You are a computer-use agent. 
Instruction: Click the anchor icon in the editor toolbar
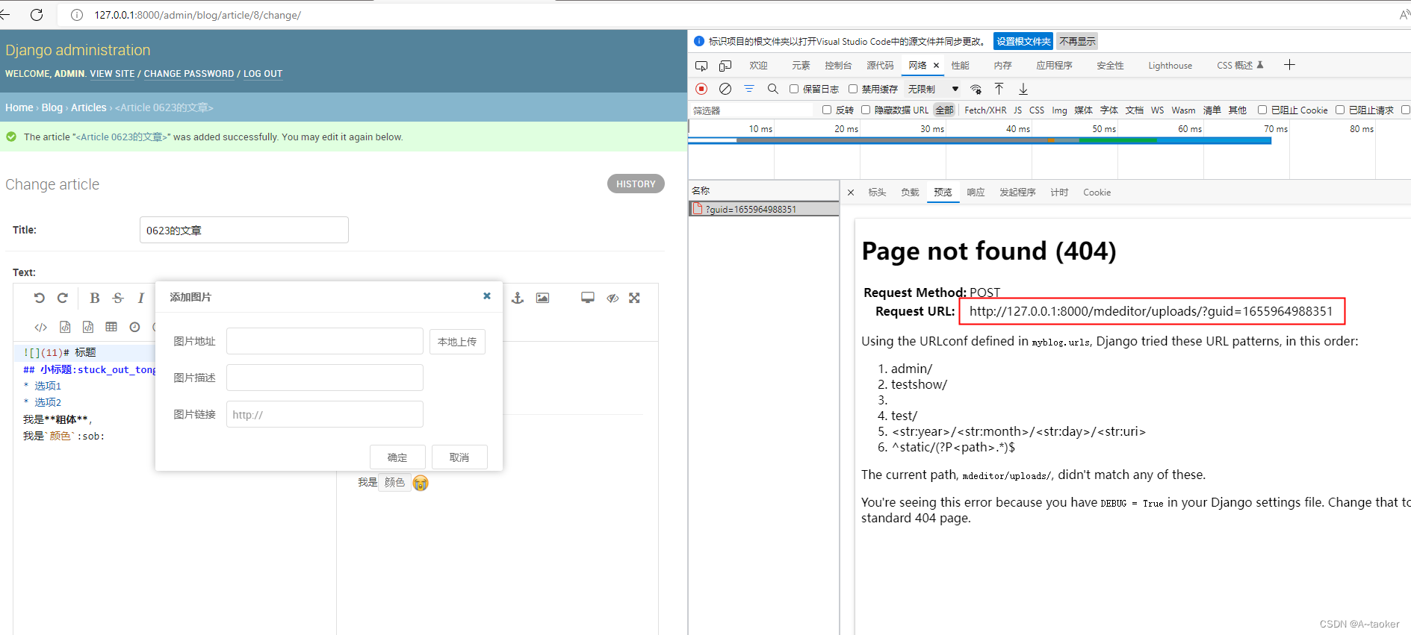click(x=518, y=298)
